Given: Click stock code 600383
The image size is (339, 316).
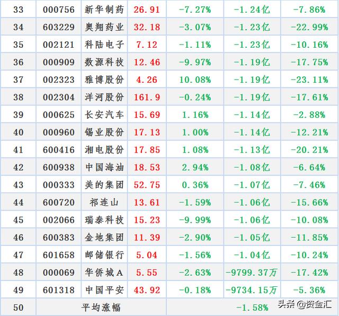Looking at the screenshot, I should [59, 238].
